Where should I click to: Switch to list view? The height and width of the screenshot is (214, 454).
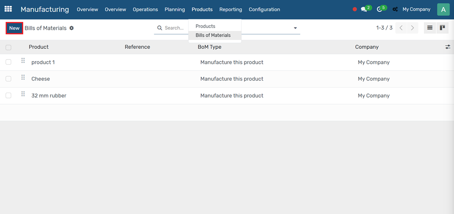pyautogui.click(x=430, y=28)
